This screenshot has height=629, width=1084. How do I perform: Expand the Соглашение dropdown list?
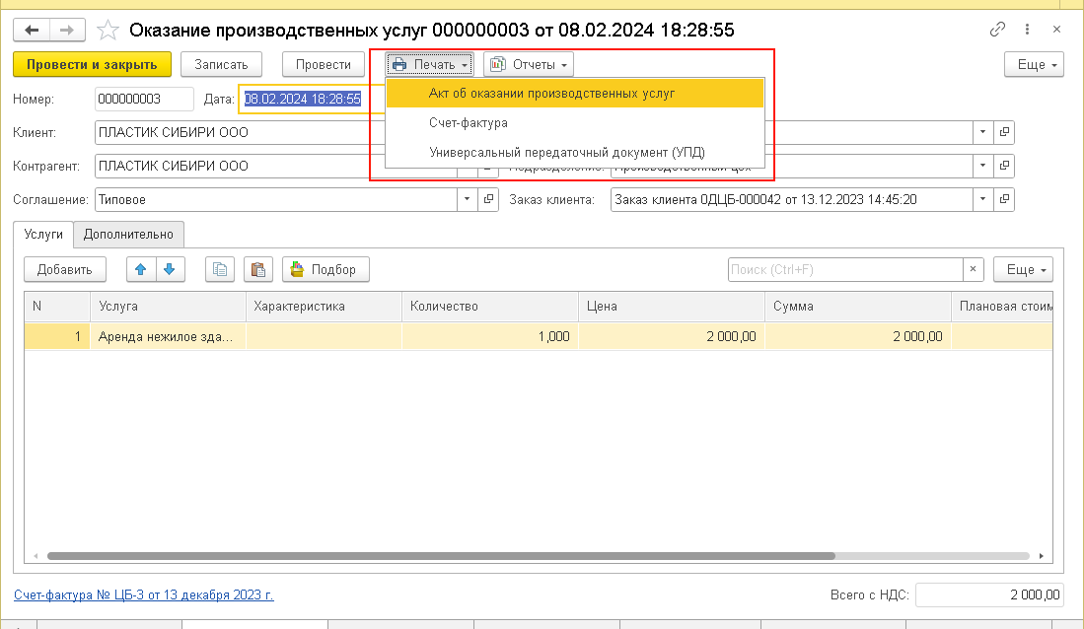pos(467,199)
